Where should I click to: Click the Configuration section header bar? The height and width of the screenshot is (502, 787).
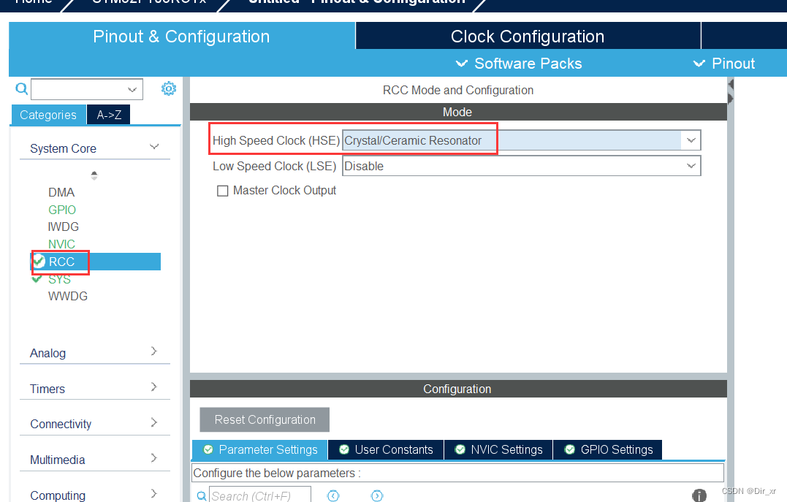click(458, 389)
